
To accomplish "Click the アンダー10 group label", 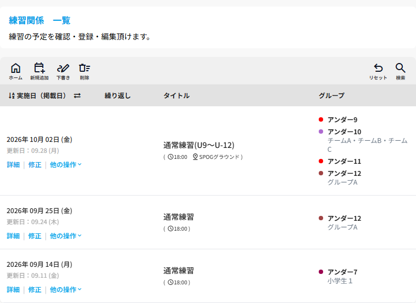I will click(345, 132).
